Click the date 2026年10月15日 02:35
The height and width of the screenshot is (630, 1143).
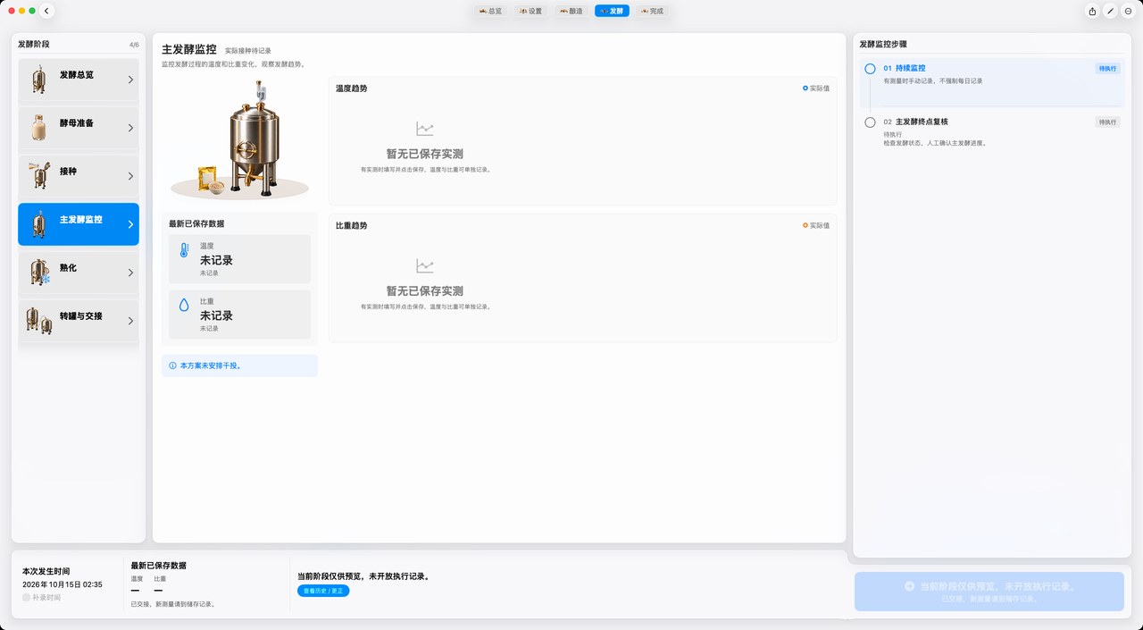(63, 584)
